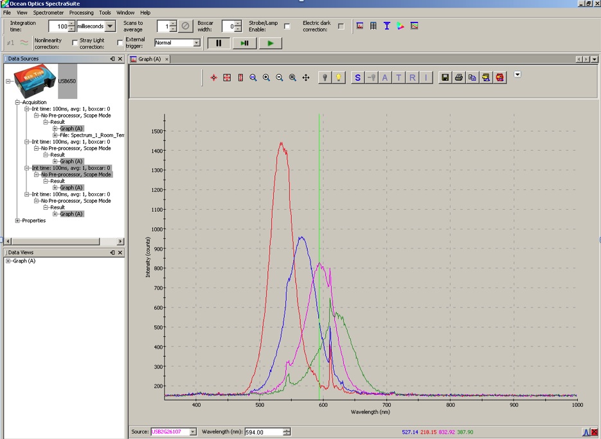The image size is (601, 439).
Task: Open the File menu
Action: [x=7, y=13]
